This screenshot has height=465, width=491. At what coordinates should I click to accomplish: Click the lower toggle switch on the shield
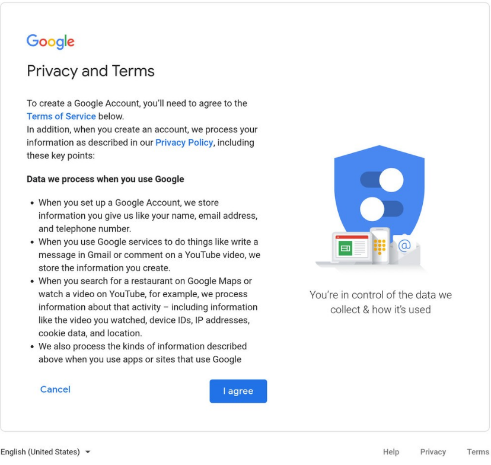pos(382,209)
